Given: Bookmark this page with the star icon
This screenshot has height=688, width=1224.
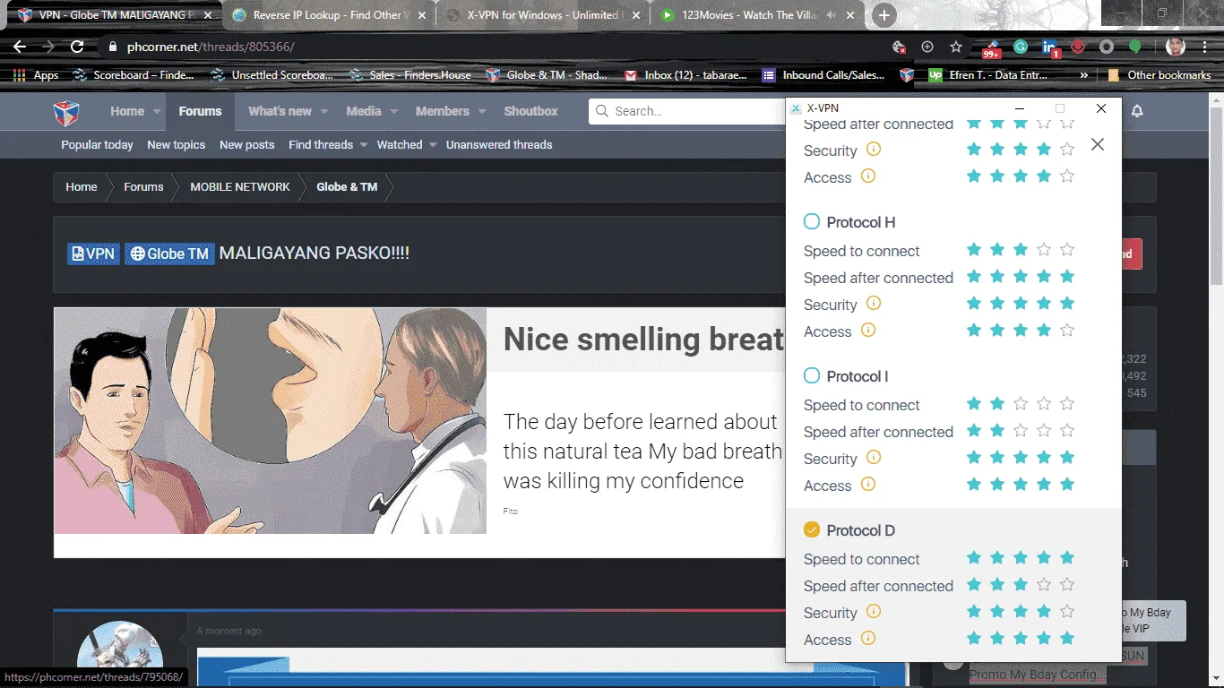Looking at the screenshot, I should point(956,47).
